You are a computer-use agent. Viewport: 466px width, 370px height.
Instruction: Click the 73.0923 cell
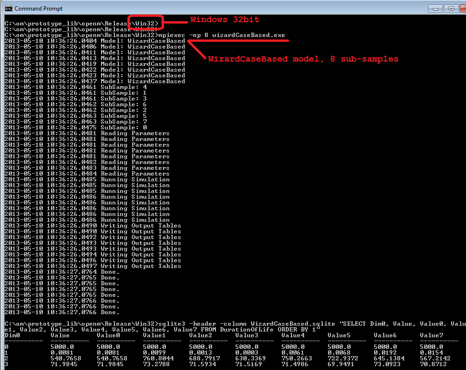(387, 364)
